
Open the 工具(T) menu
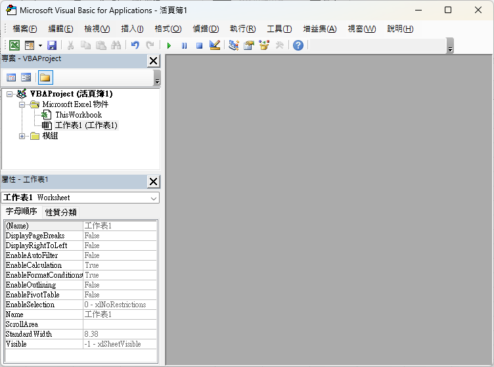(x=279, y=29)
